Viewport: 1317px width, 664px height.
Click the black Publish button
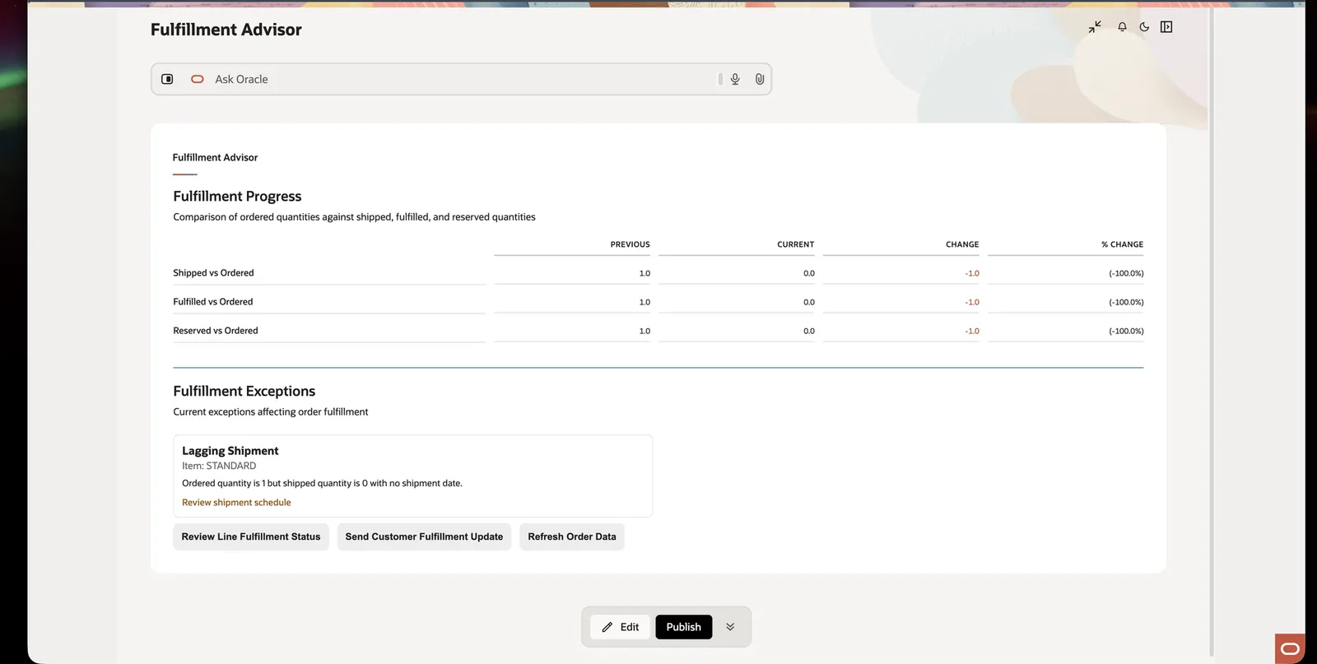coord(684,627)
